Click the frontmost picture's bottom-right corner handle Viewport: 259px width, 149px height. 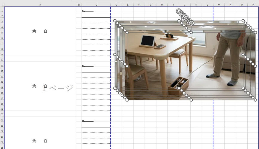tap(255, 100)
